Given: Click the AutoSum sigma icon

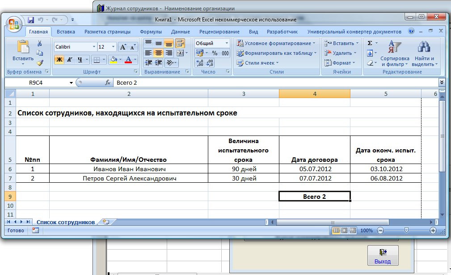Looking at the screenshot, I should pos(370,43).
